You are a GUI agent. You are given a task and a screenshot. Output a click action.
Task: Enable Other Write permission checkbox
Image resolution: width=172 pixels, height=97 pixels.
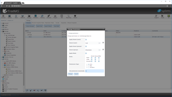pos(99,60)
